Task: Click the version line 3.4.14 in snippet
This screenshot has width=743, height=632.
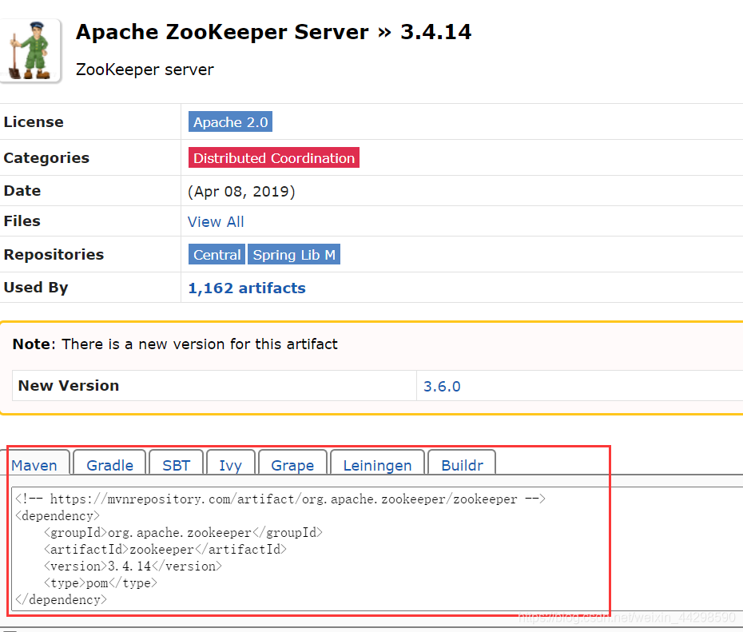Action: (x=133, y=566)
